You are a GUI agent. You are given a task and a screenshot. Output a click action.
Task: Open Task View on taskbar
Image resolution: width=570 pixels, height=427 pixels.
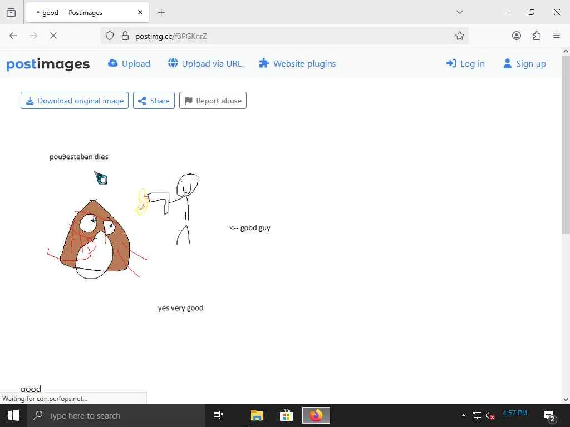218,415
